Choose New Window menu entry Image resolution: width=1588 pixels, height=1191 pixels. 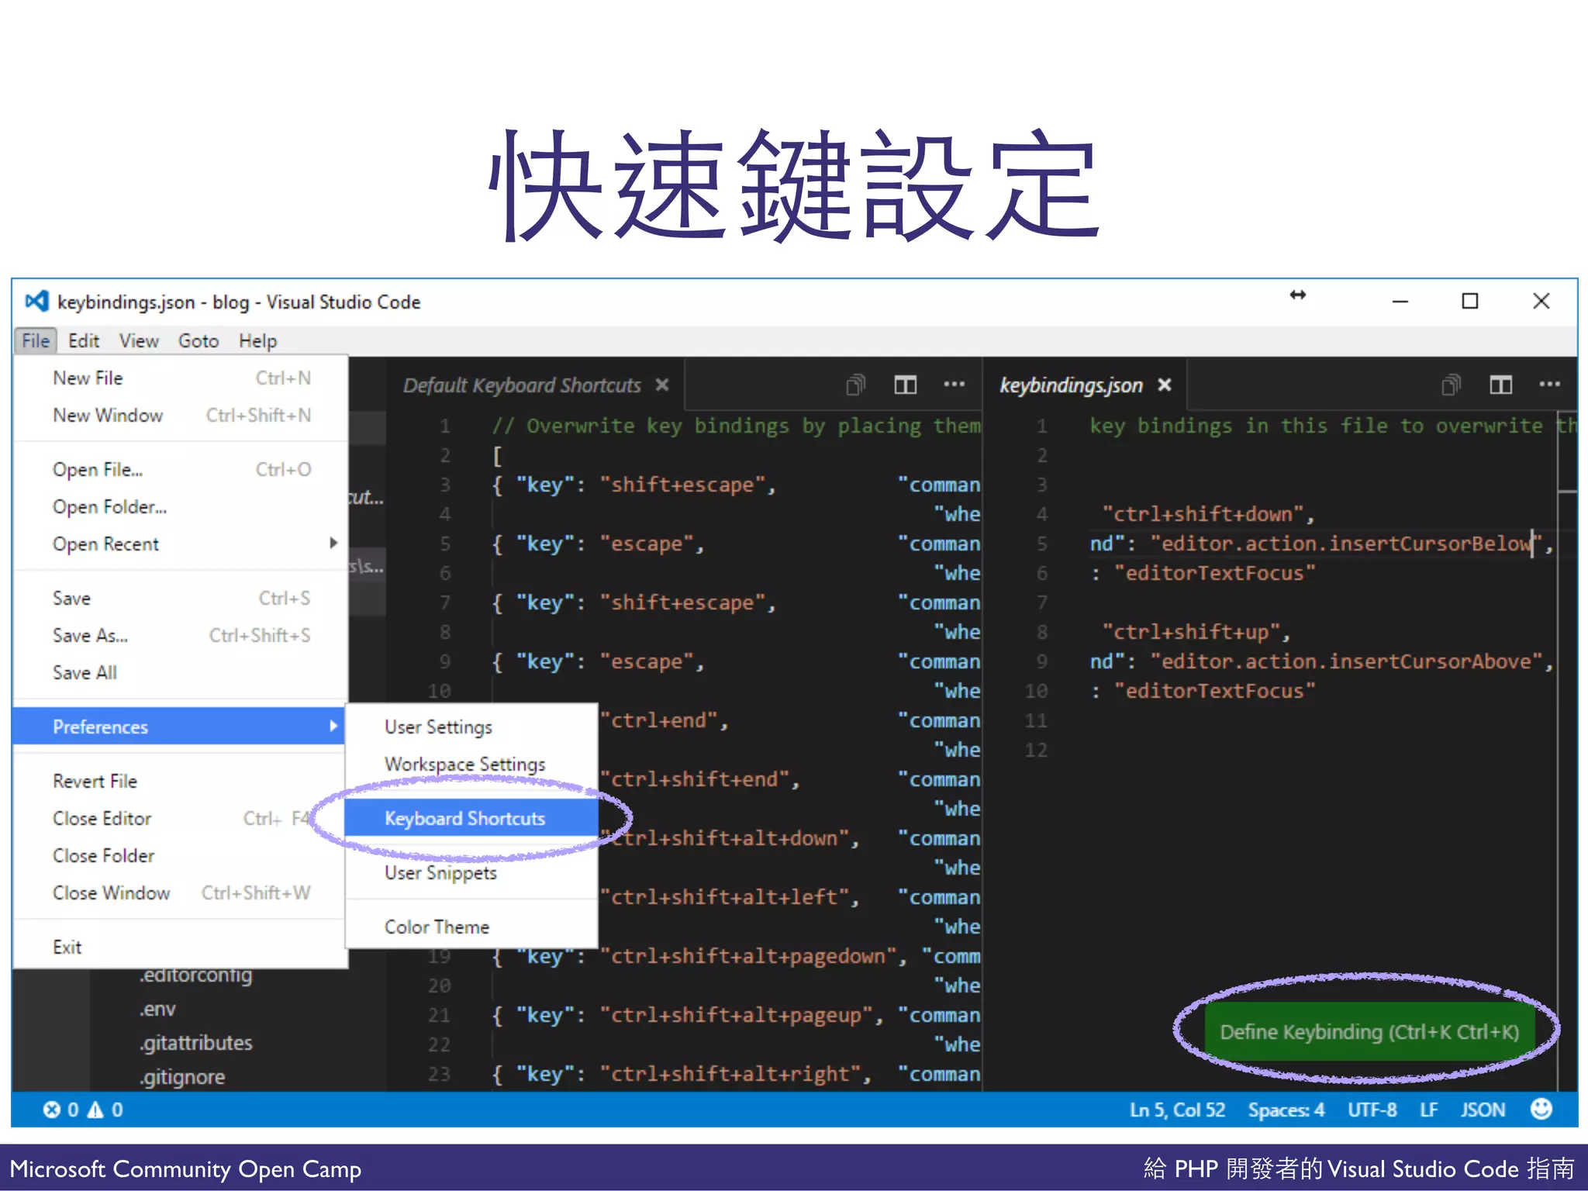coord(181,415)
